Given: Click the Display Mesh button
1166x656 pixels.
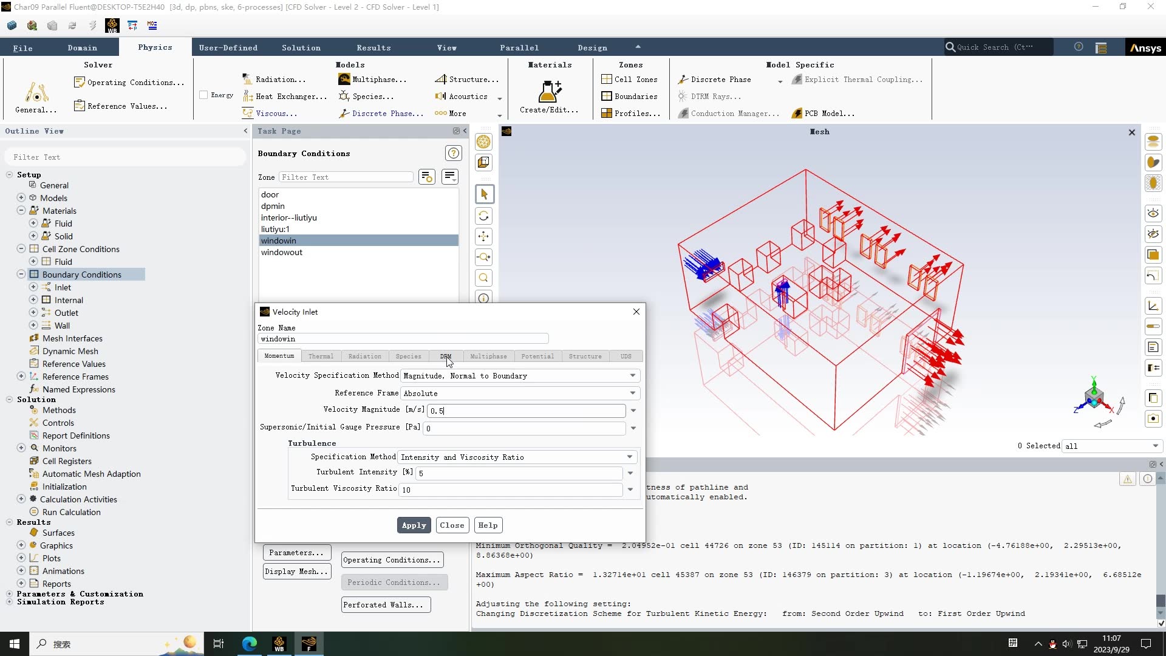Looking at the screenshot, I should click(297, 572).
